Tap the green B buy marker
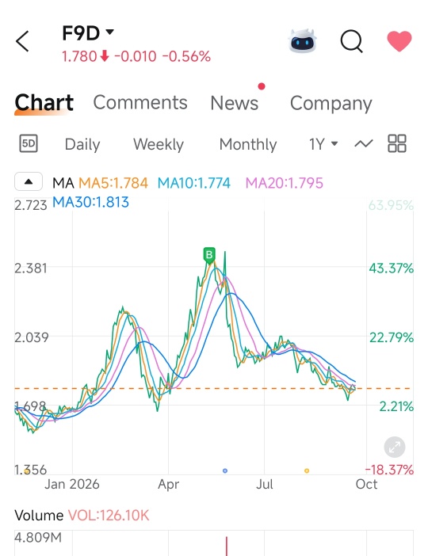The width and height of the screenshot is (428, 556). click(209, 255)
